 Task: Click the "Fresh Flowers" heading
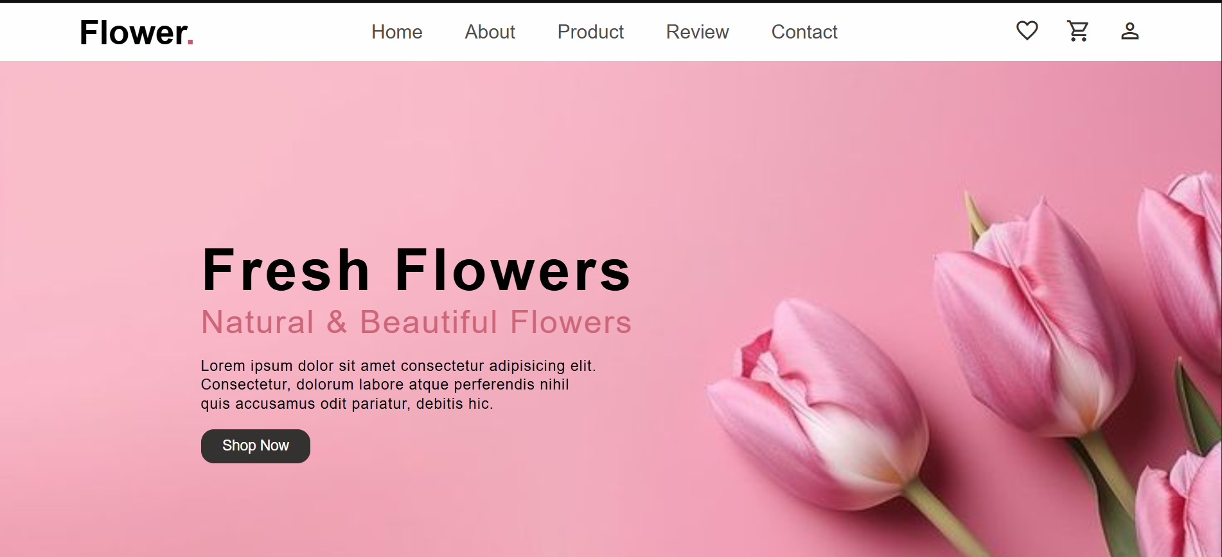tap(416, 270)
